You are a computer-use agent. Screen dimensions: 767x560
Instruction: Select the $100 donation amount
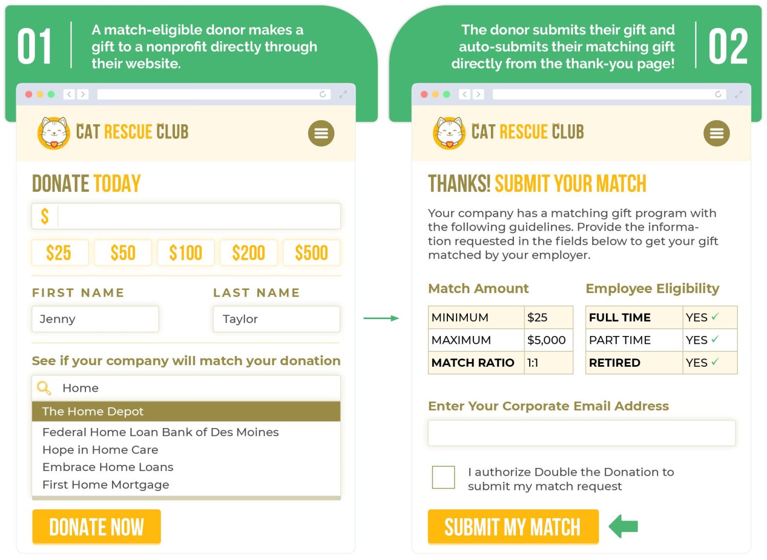(186, 252)
